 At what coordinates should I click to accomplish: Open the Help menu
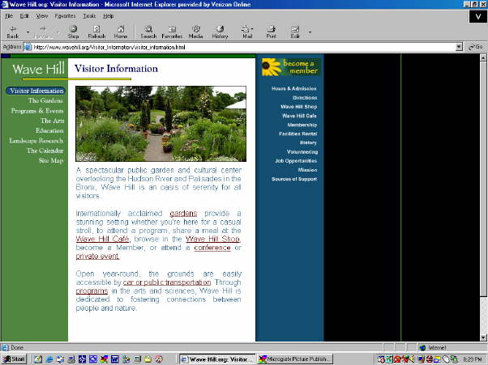click(x=109, y=16)
